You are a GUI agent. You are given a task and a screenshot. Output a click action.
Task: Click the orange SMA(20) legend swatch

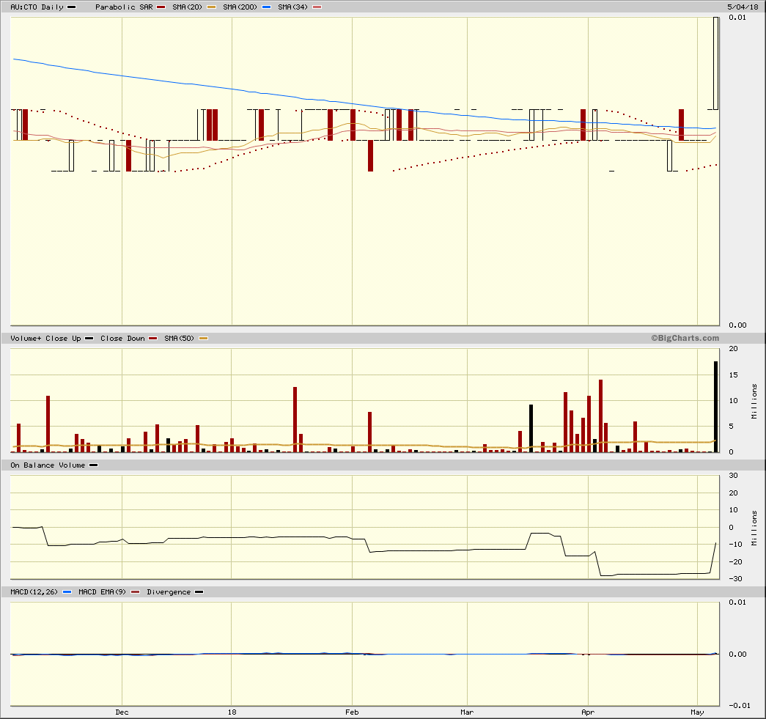click(x=212, y=7)
